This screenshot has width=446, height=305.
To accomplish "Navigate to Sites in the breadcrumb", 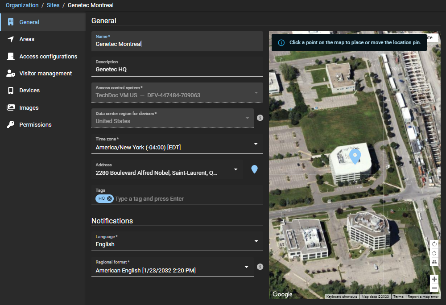I will click(x=53, y=5).
